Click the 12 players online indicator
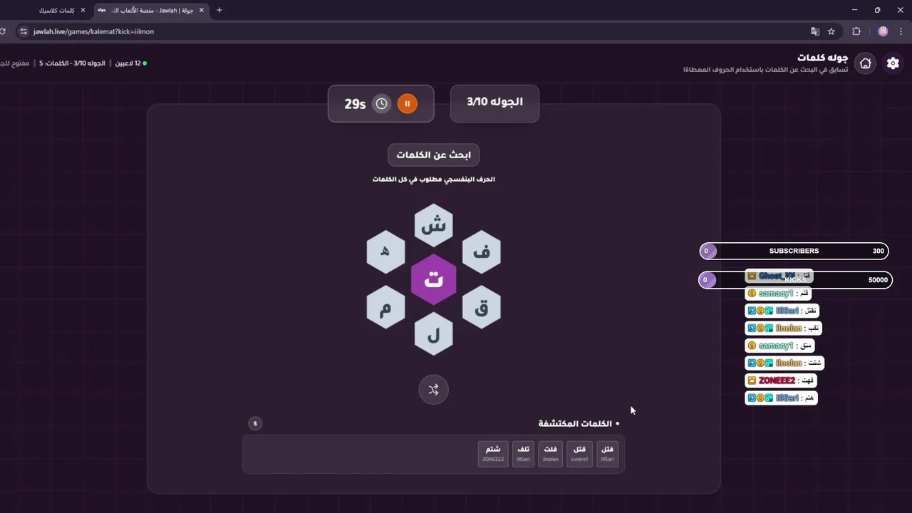912x513 pixels. tap(131, 63)
